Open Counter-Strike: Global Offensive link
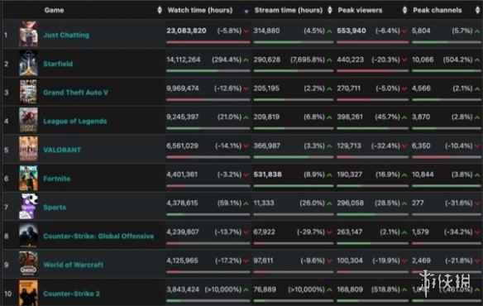Screen dimensions: 483x306 coord(98,236)
